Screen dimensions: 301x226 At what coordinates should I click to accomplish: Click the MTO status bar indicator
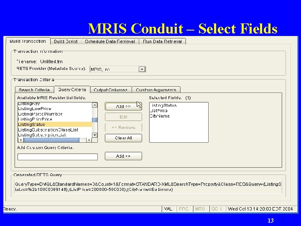pyautogui.click(x=200, y=209)
